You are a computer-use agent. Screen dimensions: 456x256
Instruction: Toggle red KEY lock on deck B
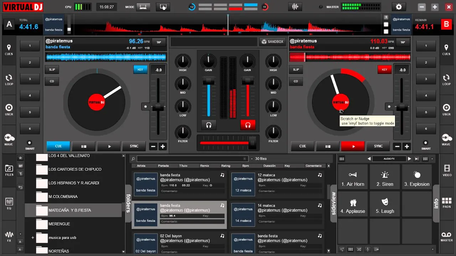[384, 70]
